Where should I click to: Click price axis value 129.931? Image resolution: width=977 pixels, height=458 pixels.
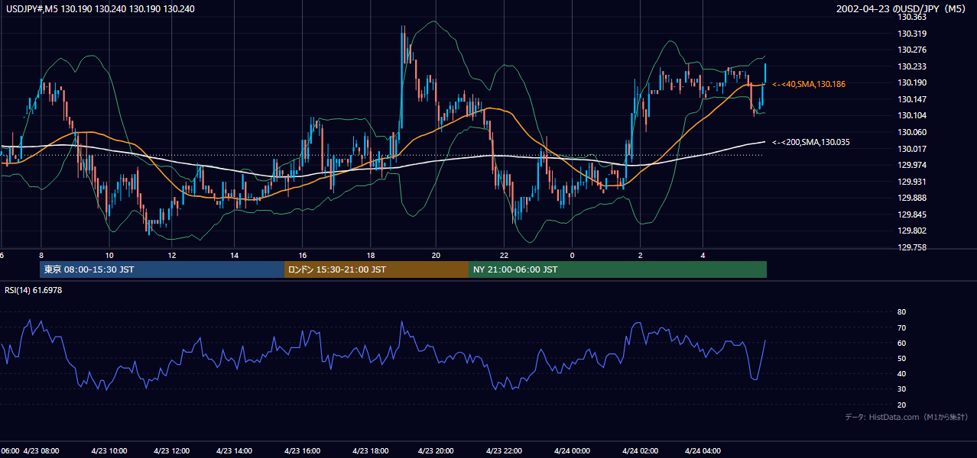(911, 182)
